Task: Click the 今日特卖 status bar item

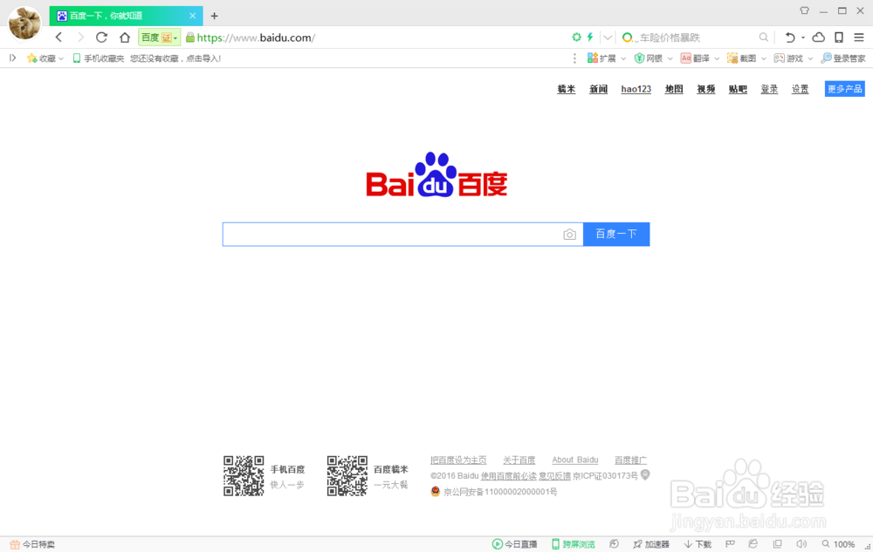Action: coord(32,544)
